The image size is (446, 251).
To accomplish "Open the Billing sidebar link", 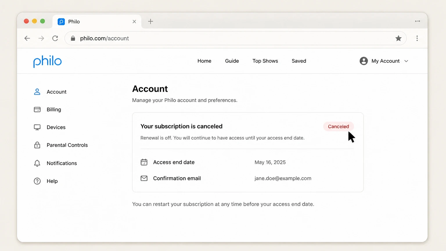I will click(54, 110).
